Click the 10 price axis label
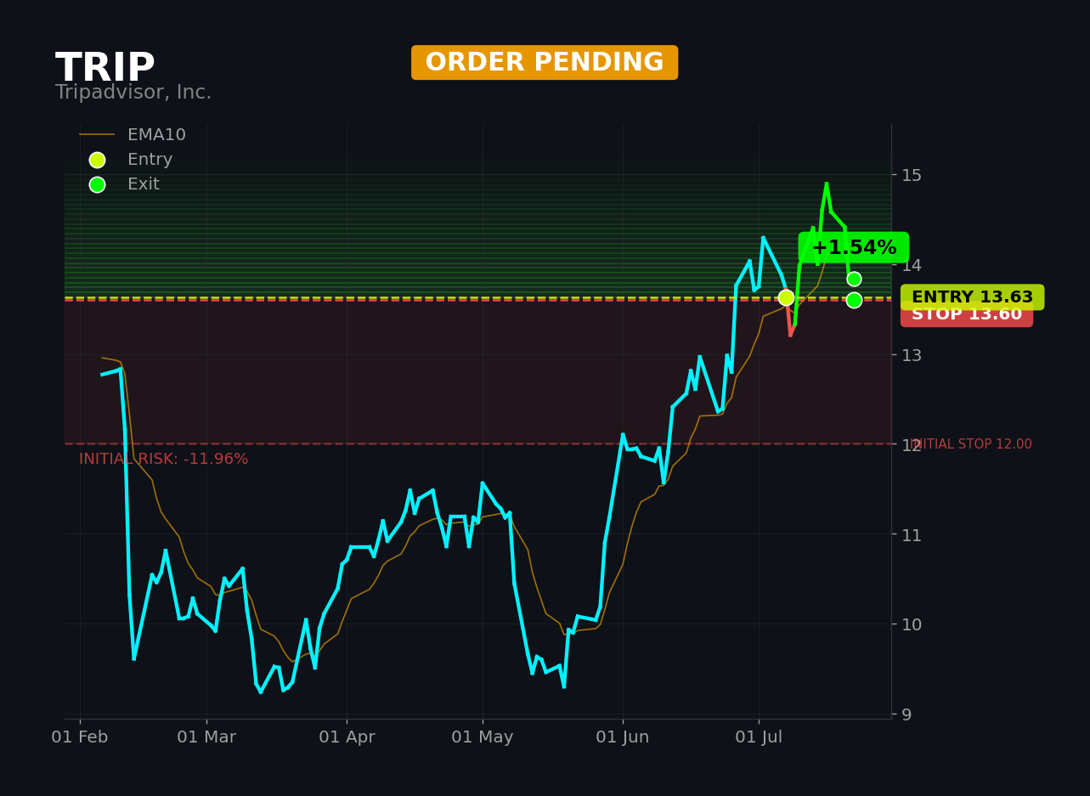Image resolution: width=1090 pixels, height=796 pixels. click(912, 624)
